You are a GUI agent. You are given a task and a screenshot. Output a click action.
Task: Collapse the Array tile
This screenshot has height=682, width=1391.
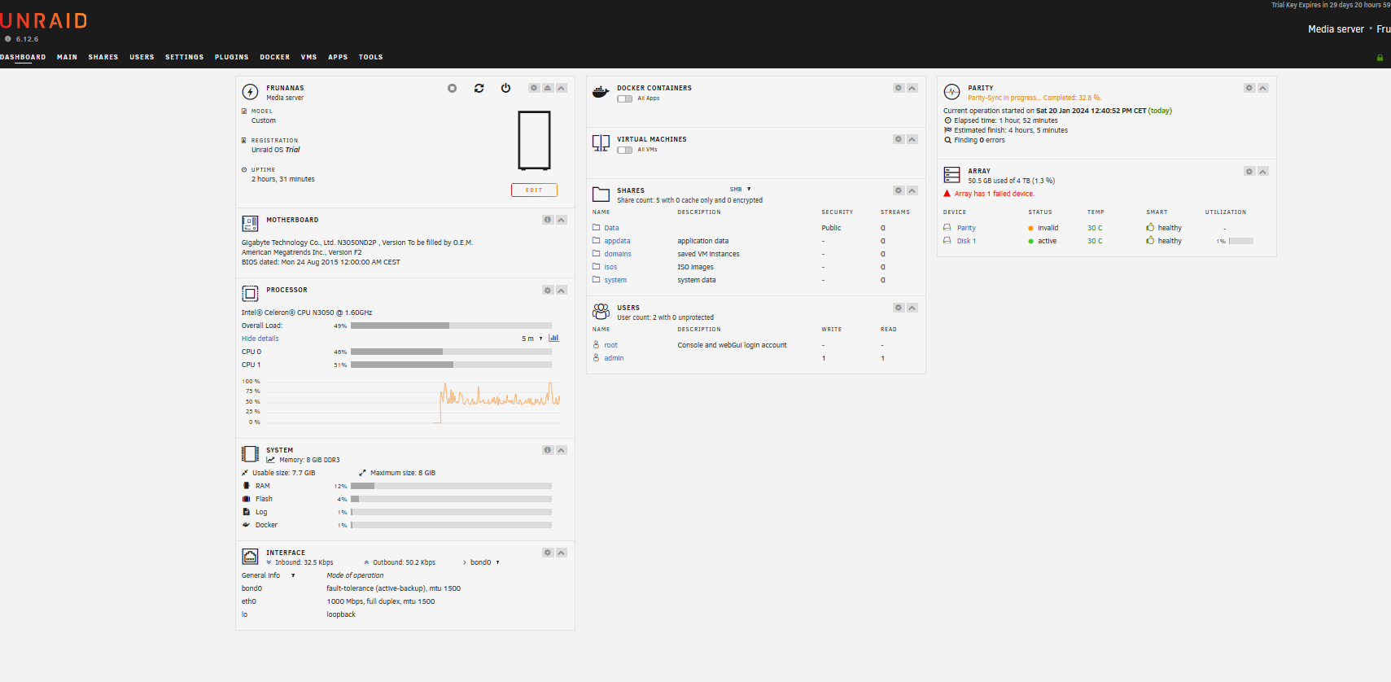point(1263,171)
